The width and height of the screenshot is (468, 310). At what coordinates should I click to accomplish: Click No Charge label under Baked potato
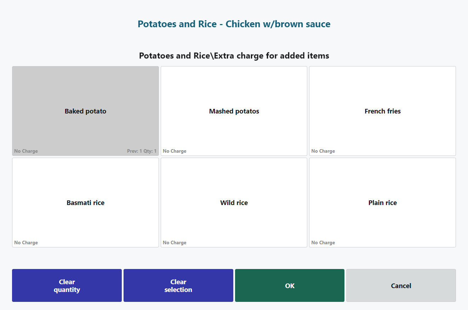pos(26,151)
